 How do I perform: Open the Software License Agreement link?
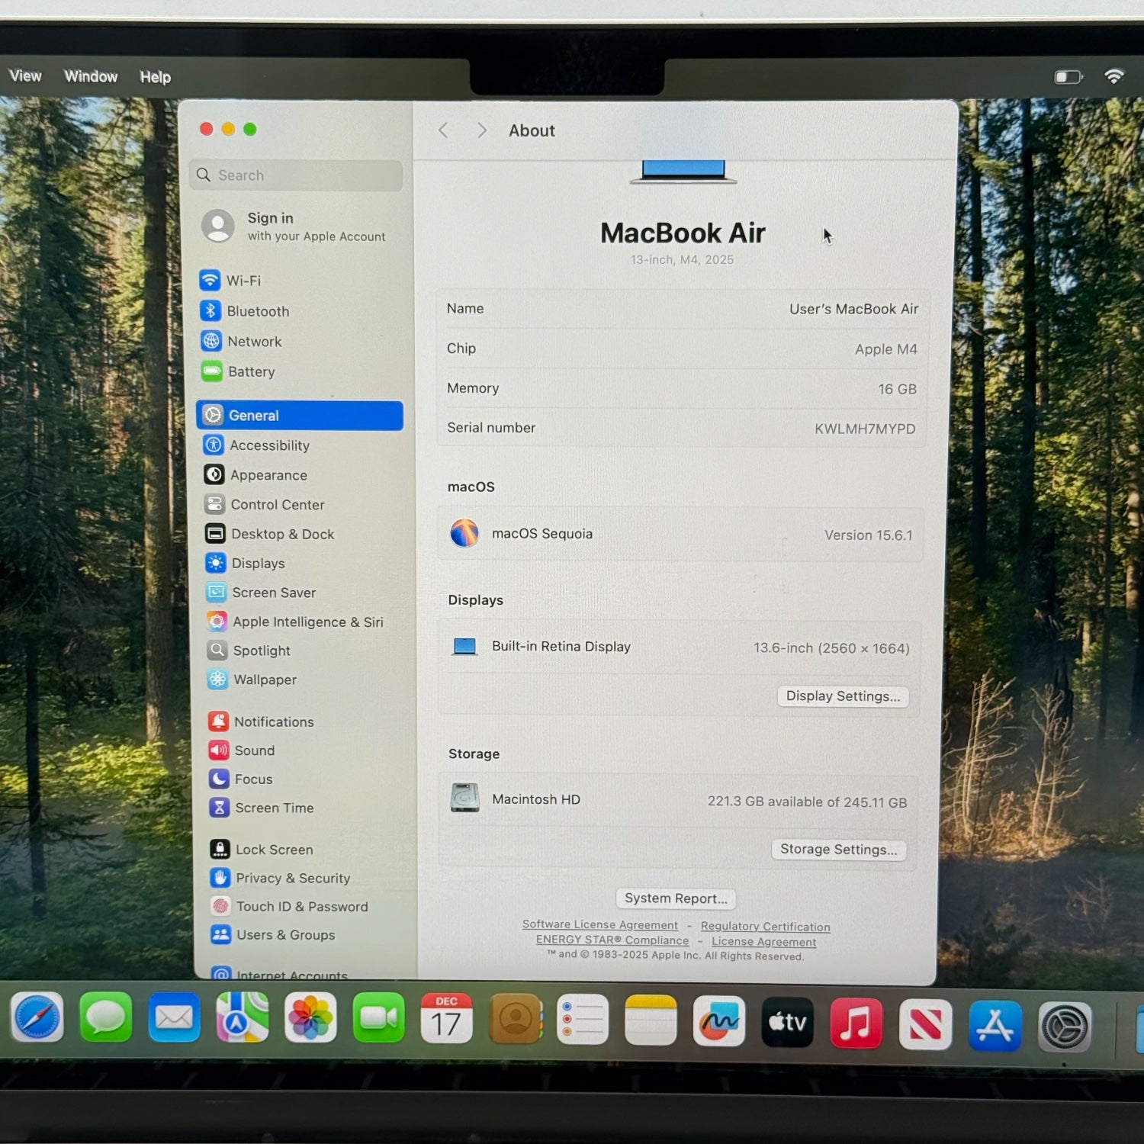[599, 924]
